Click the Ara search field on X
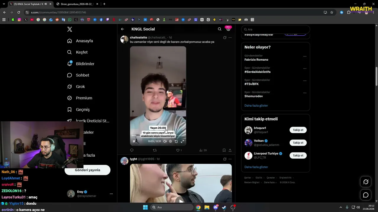Image resolution: width=378 pixels, height=212 pixels. pos(276,29)
